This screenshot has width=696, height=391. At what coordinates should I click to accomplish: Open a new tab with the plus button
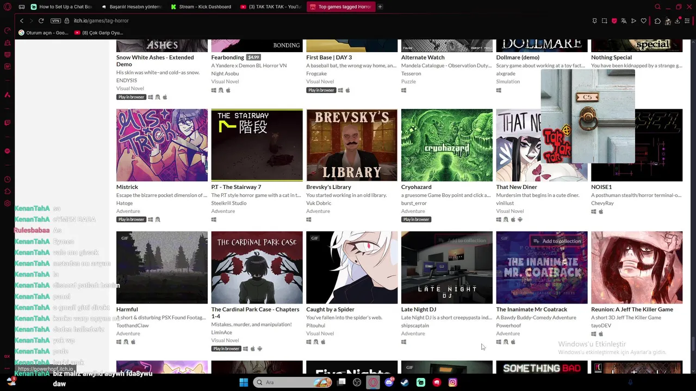380,7
